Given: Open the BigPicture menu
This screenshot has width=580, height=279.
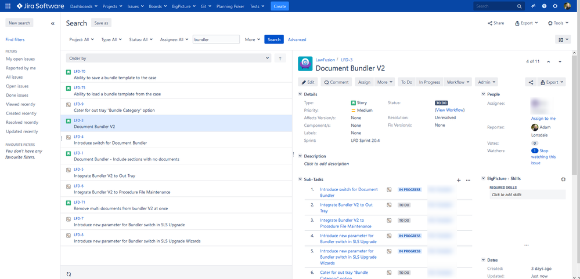Looking at the screenshot, I should pos(184,6).
